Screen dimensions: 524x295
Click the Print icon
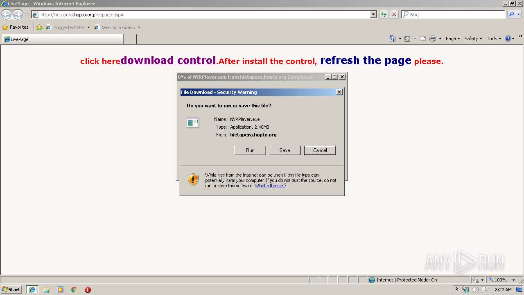click(433, 39)
